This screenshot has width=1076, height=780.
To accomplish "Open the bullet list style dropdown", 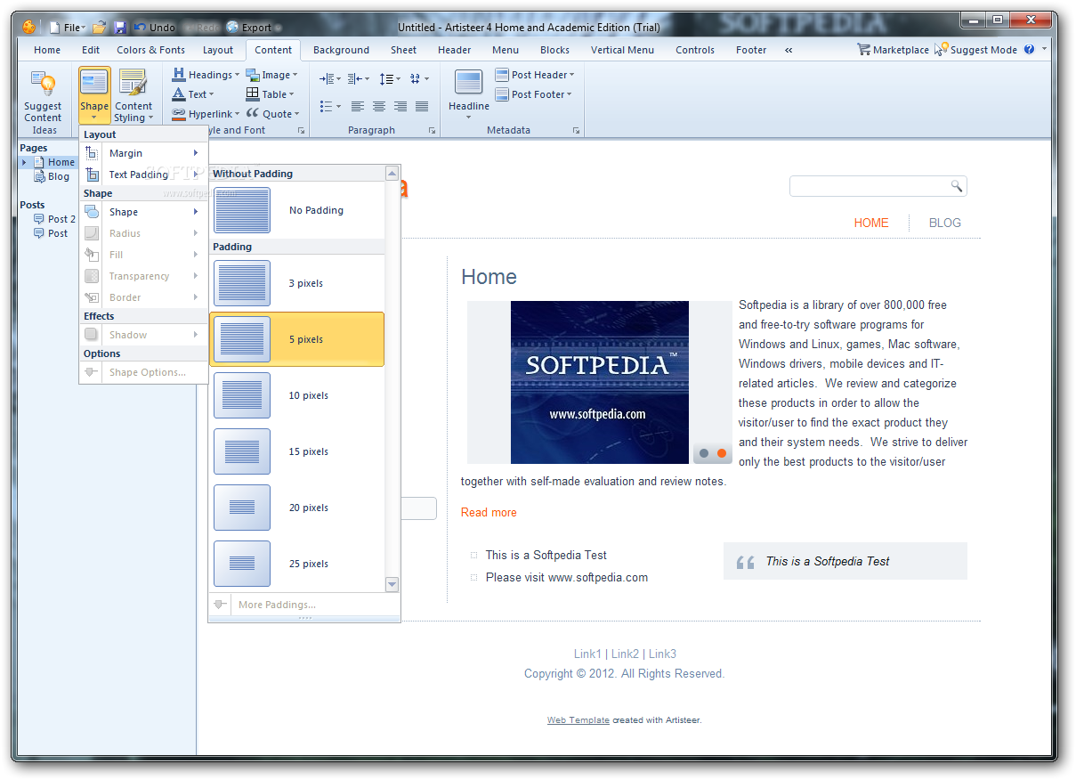I will tap(330, 106).
